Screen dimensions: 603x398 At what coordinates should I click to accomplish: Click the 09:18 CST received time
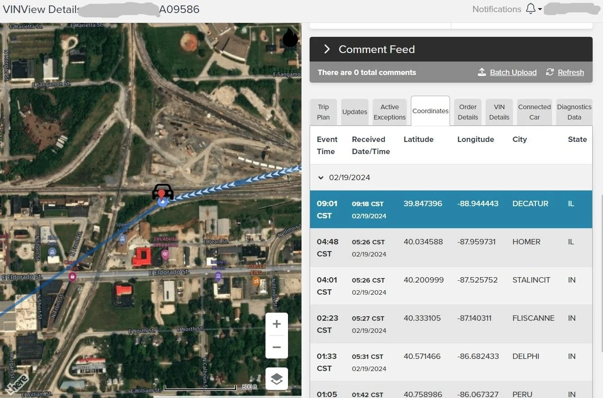pyautogui.click(x=368, y=204)
